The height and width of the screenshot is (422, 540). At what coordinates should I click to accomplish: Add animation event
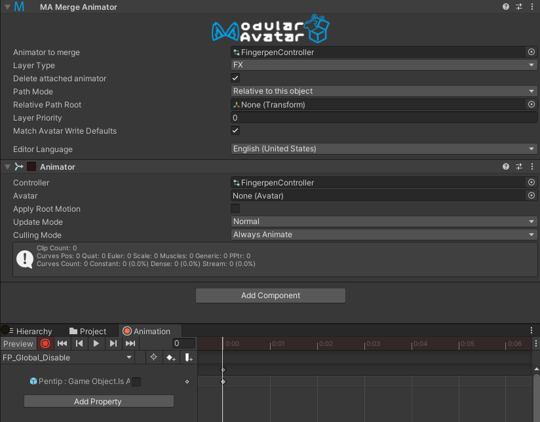tap(188, 358)
